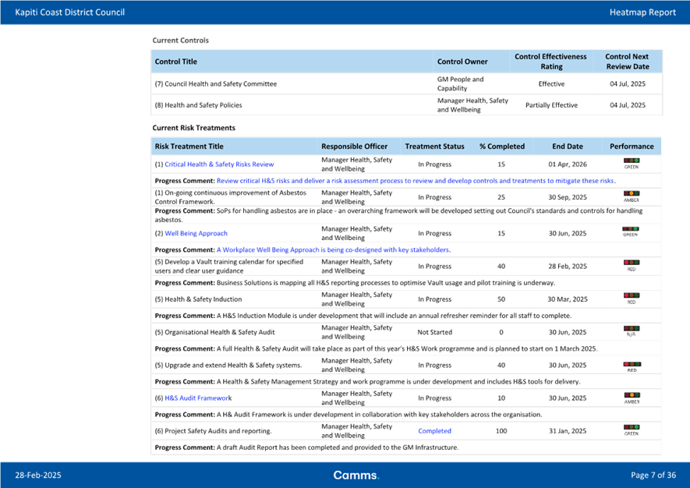Click the Control Owner column header
Viewport: 690px width, 488px height.
[462, 62]
